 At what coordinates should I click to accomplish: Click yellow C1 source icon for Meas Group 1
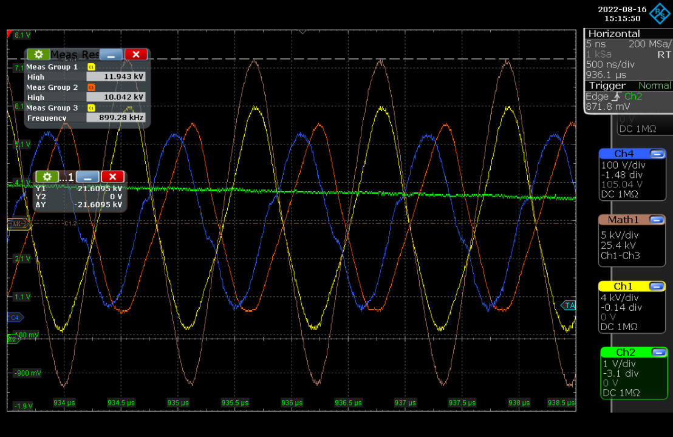tap(91, 67)
